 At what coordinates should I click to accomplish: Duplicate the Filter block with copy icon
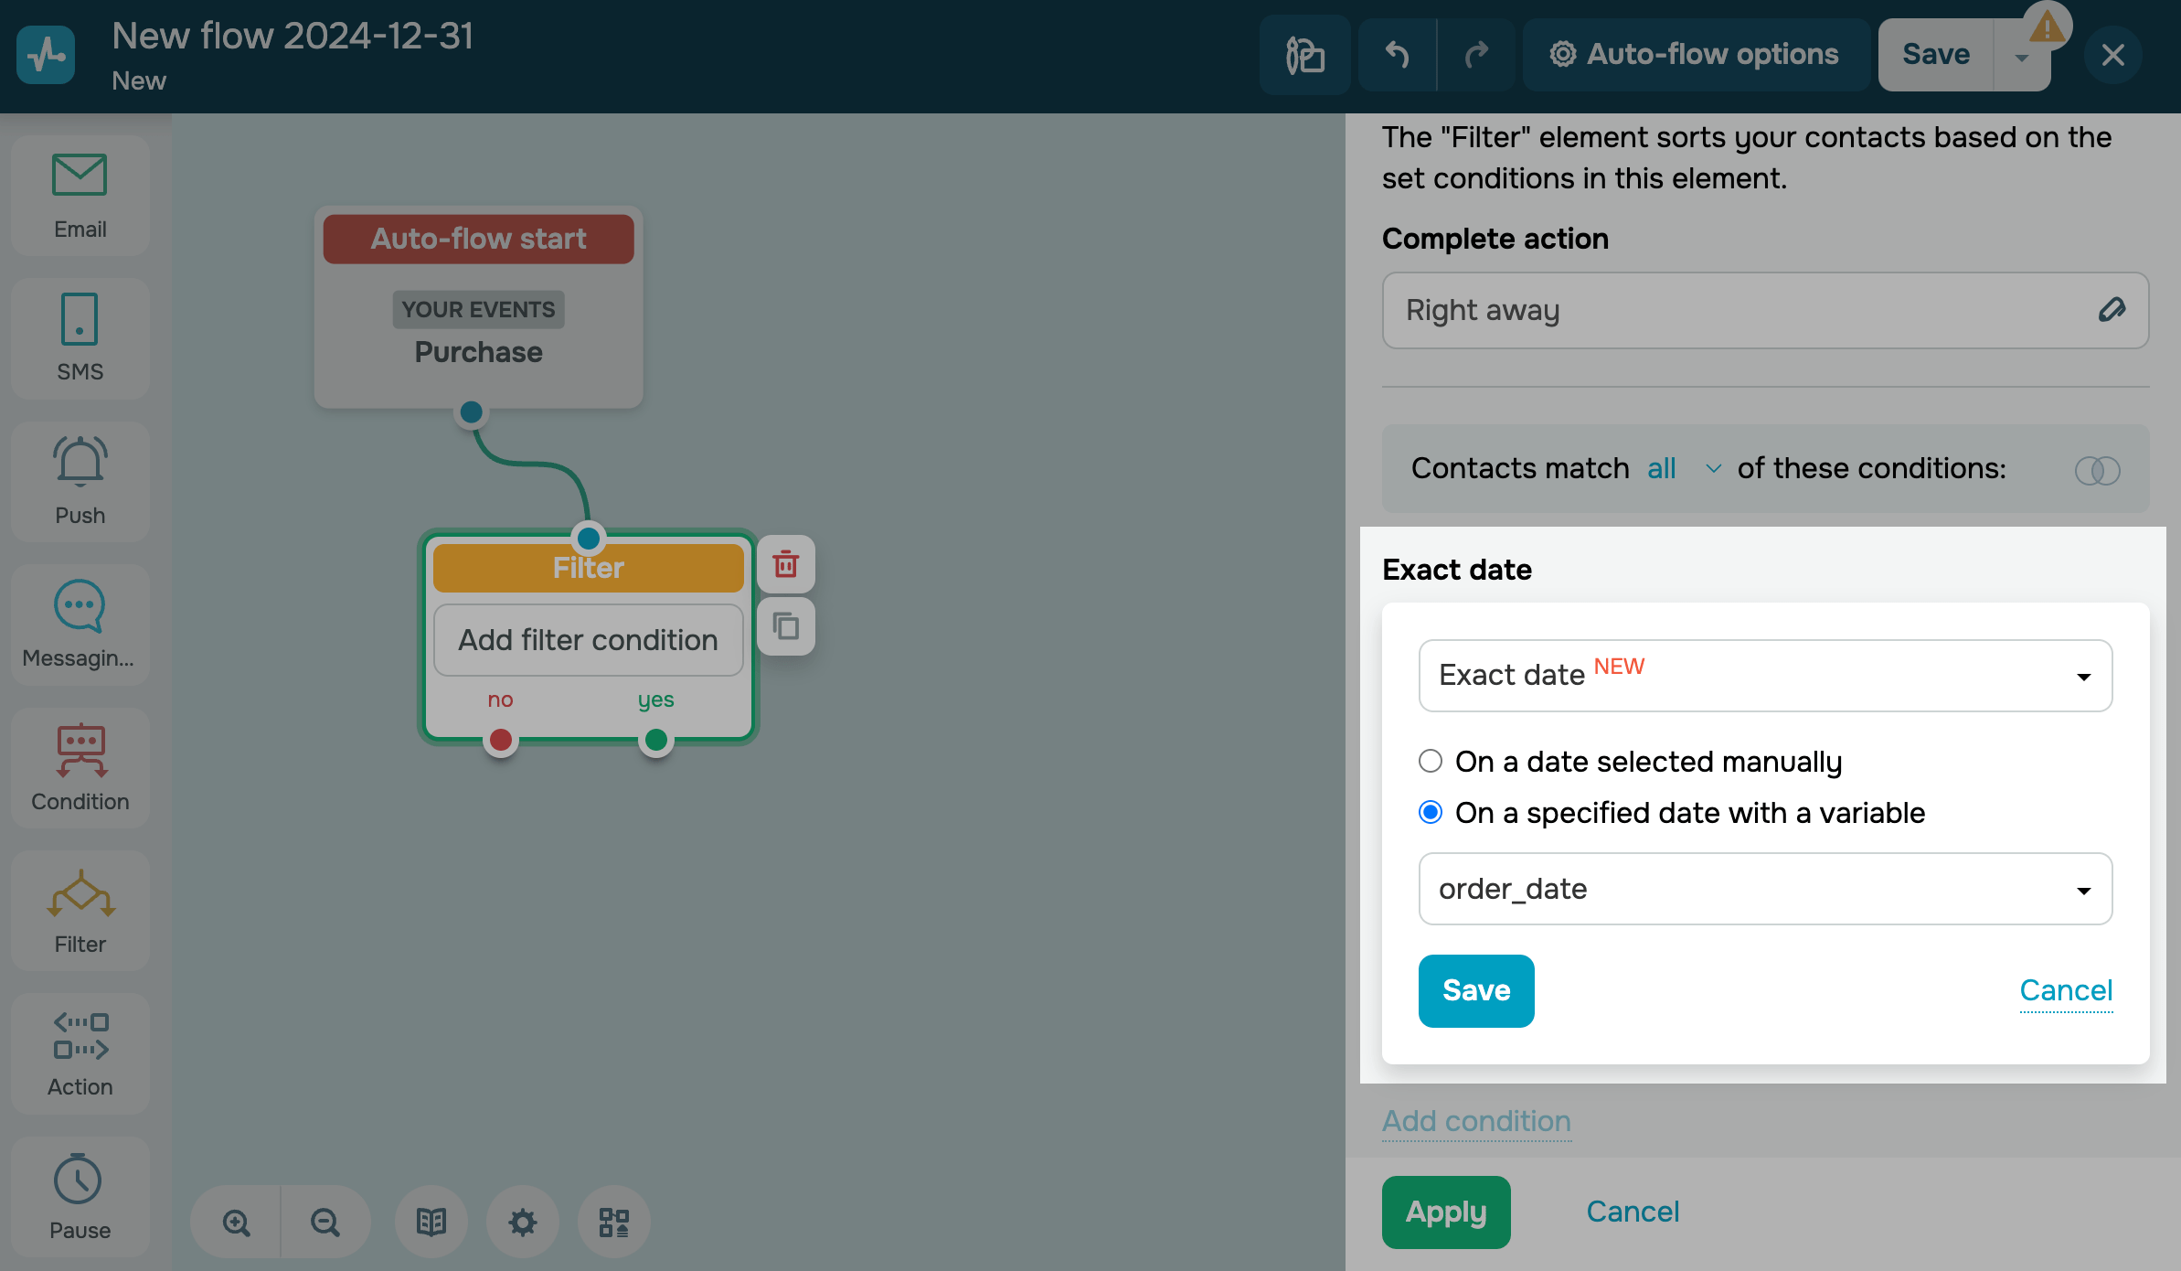coord(785,626)
